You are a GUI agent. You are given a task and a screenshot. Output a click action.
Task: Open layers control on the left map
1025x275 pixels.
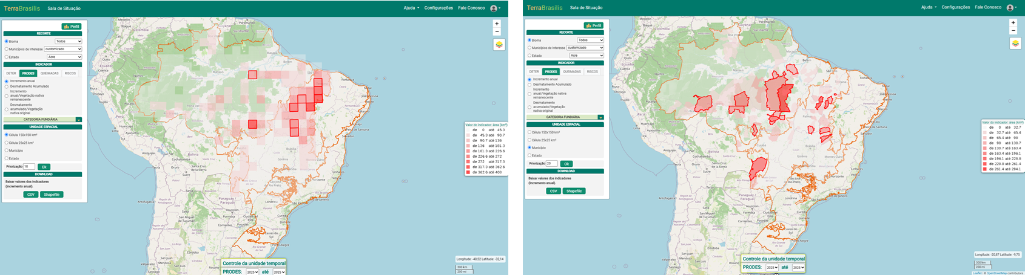(499, 45)
